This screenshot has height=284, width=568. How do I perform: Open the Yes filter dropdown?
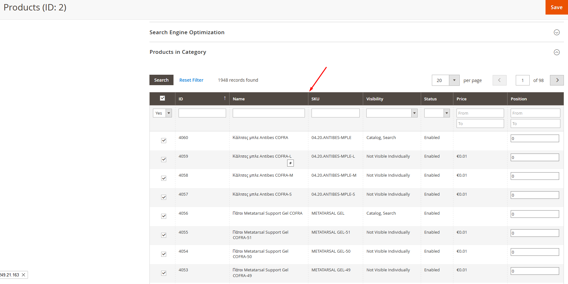pyautogui.click(x=162, y=113)
